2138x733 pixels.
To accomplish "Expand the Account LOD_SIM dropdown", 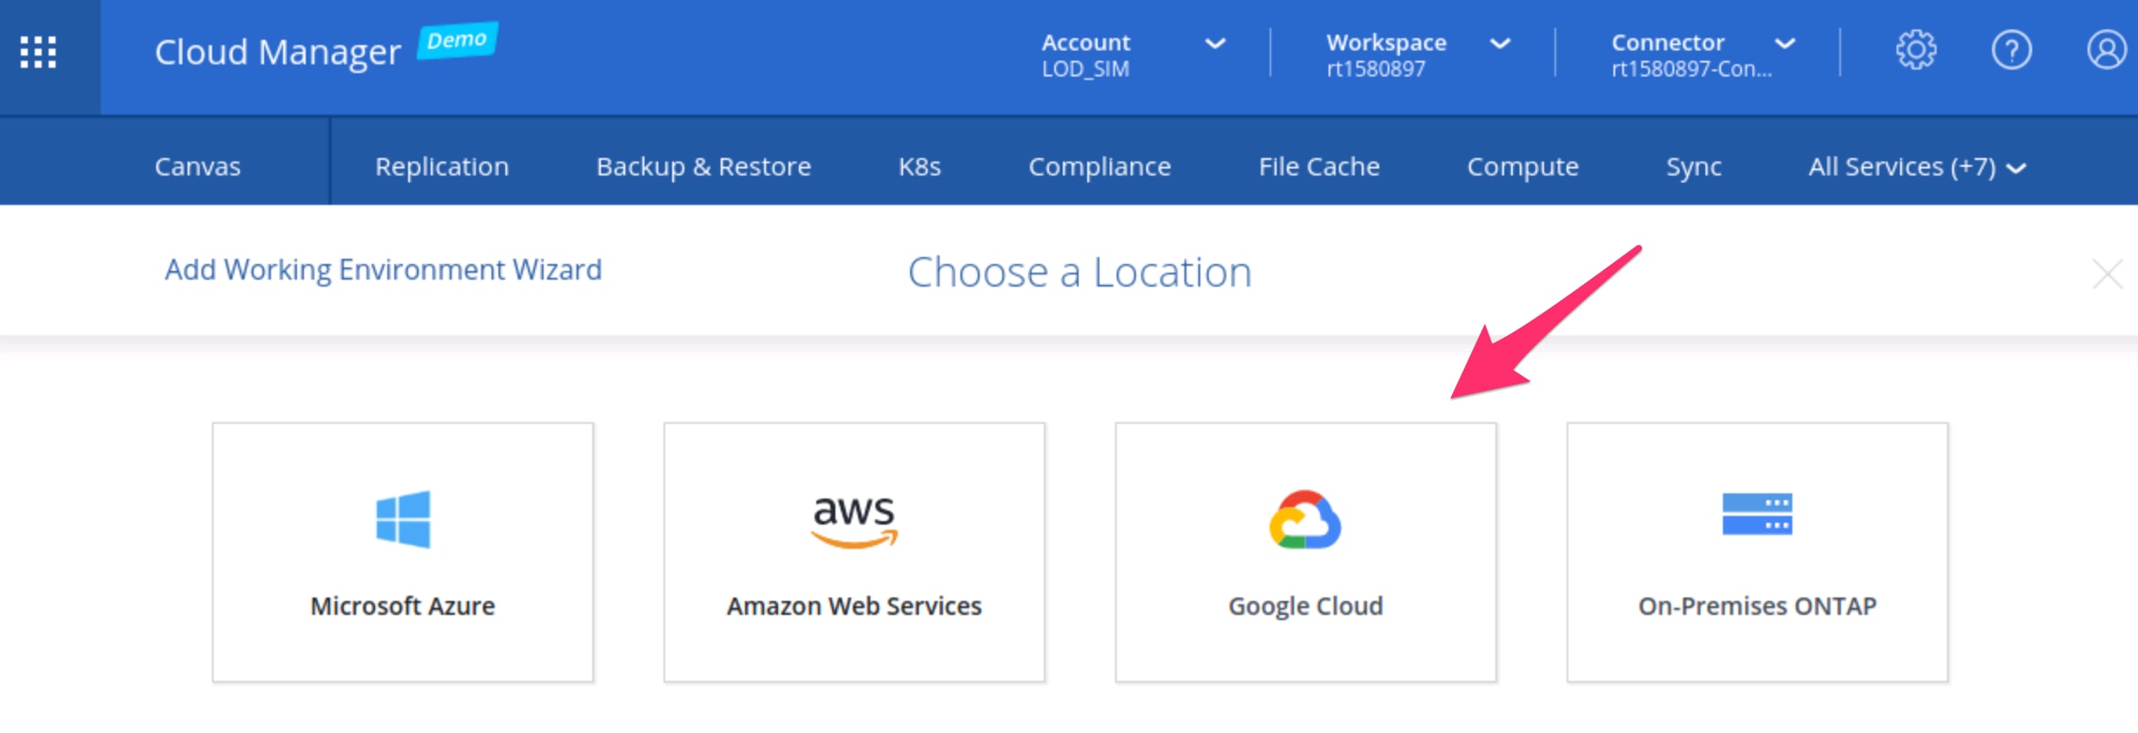I will (1215, 43).
